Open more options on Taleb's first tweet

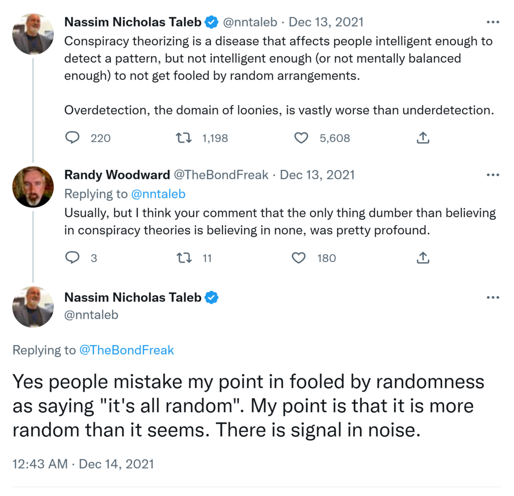(x=493, y=23)
